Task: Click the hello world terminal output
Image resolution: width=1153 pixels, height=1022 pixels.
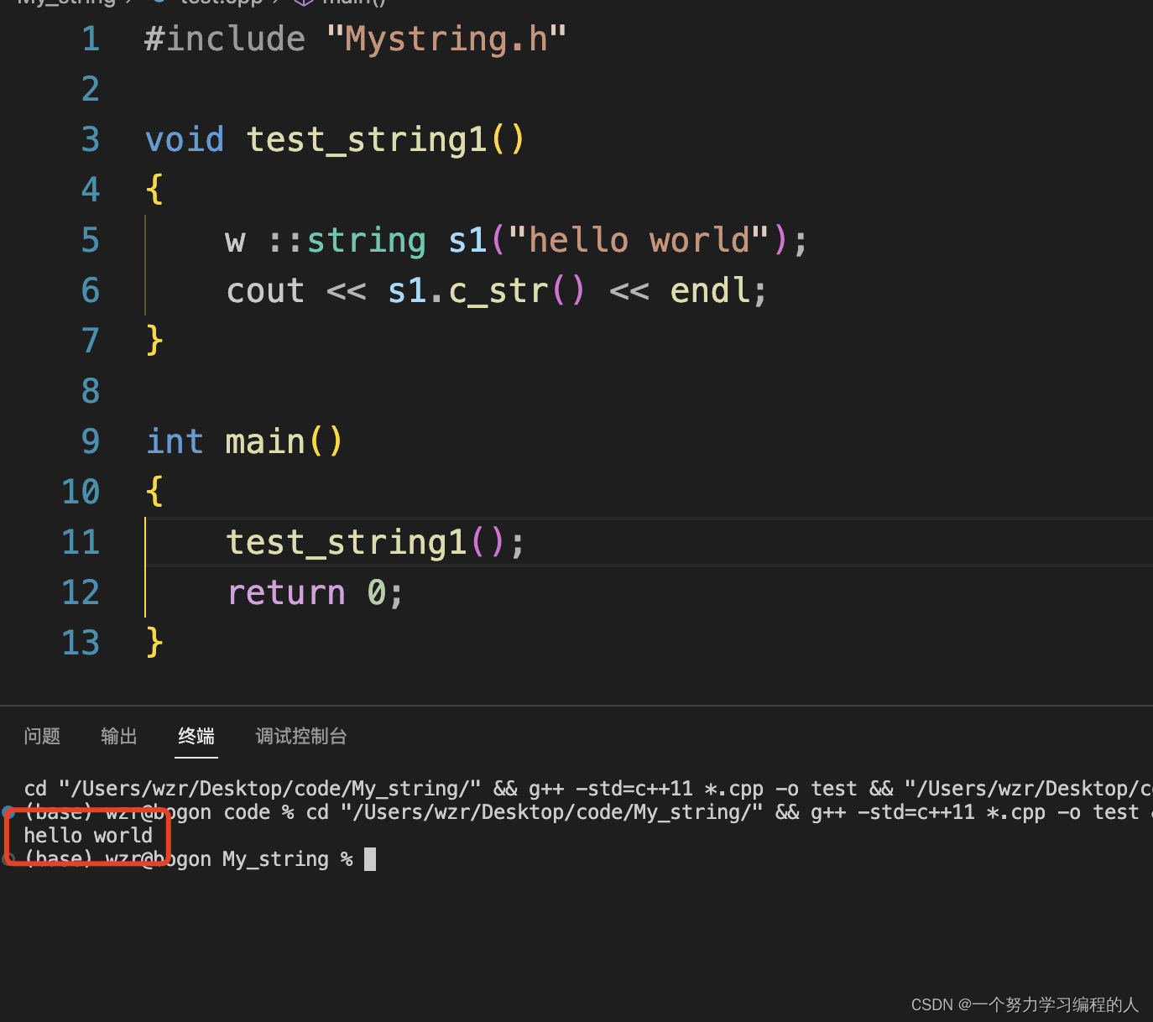Action: 88,836
